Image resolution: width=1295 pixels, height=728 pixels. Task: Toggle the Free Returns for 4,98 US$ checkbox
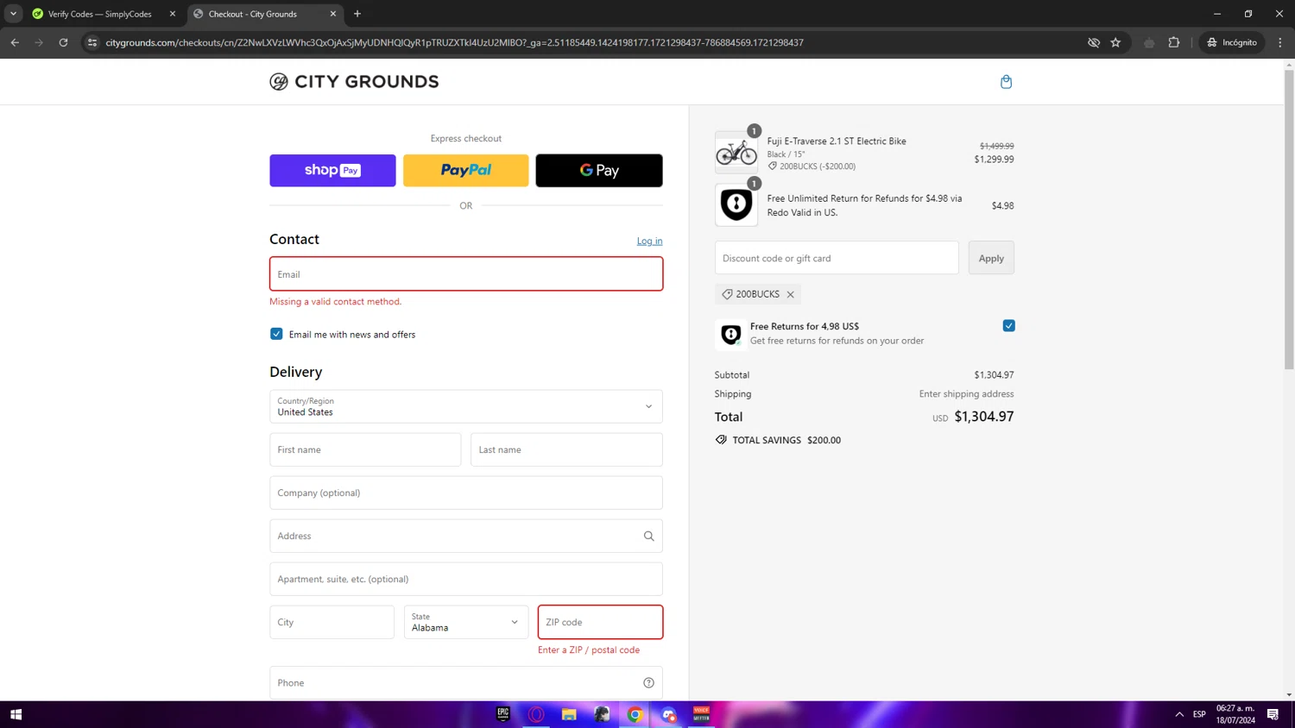1008,326
